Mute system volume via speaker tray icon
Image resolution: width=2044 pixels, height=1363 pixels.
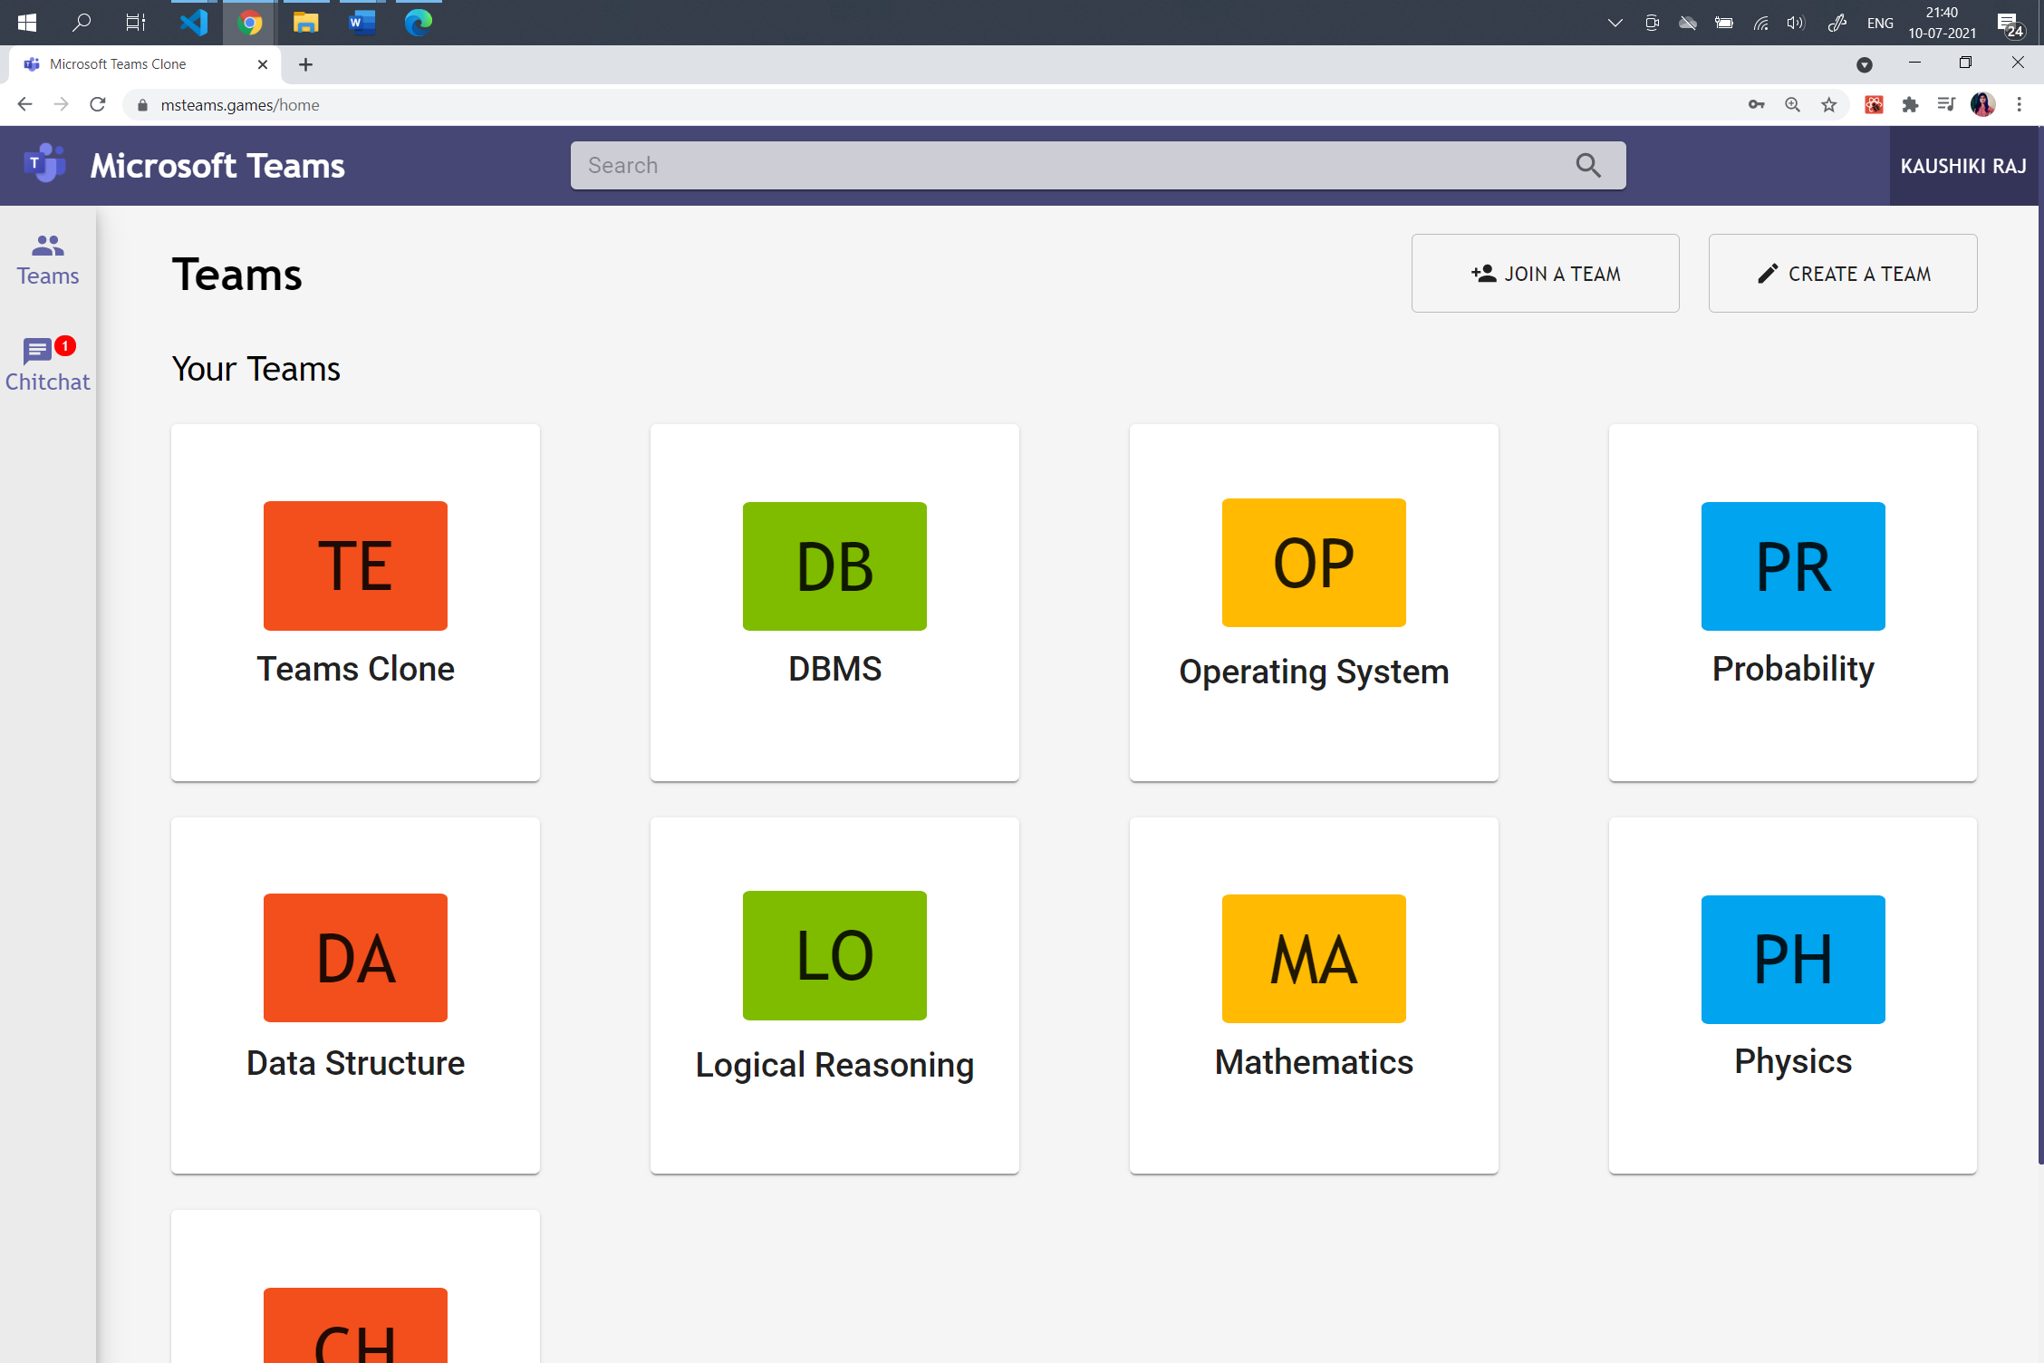pos(1795,23)
